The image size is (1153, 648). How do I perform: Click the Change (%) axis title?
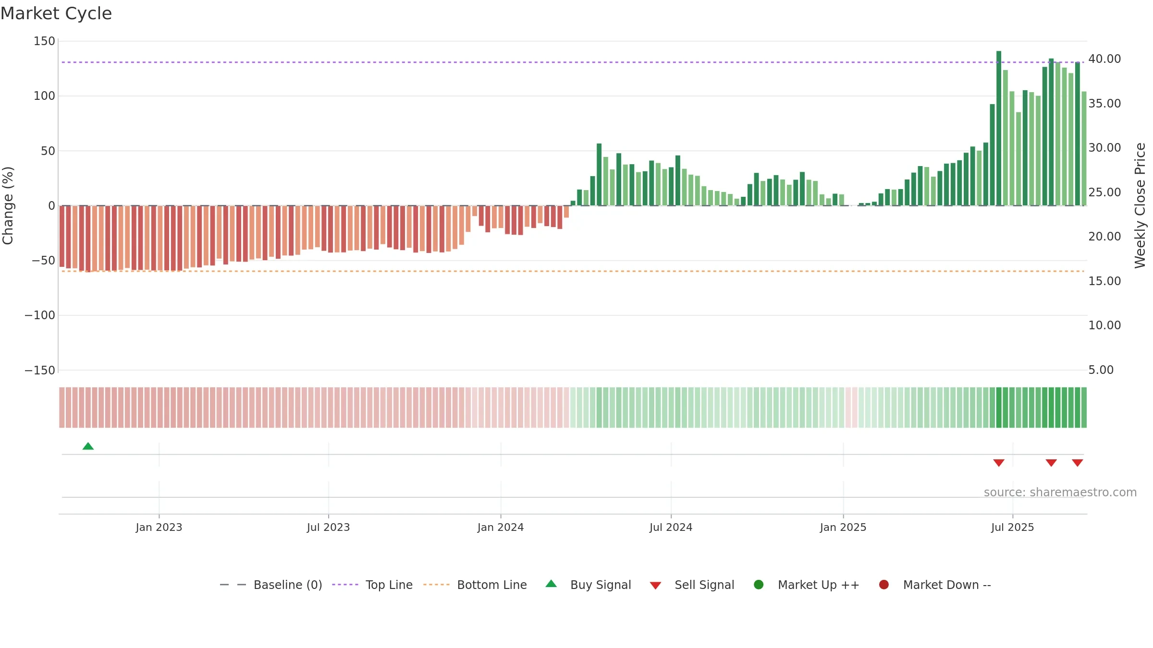tap(8, 205)
